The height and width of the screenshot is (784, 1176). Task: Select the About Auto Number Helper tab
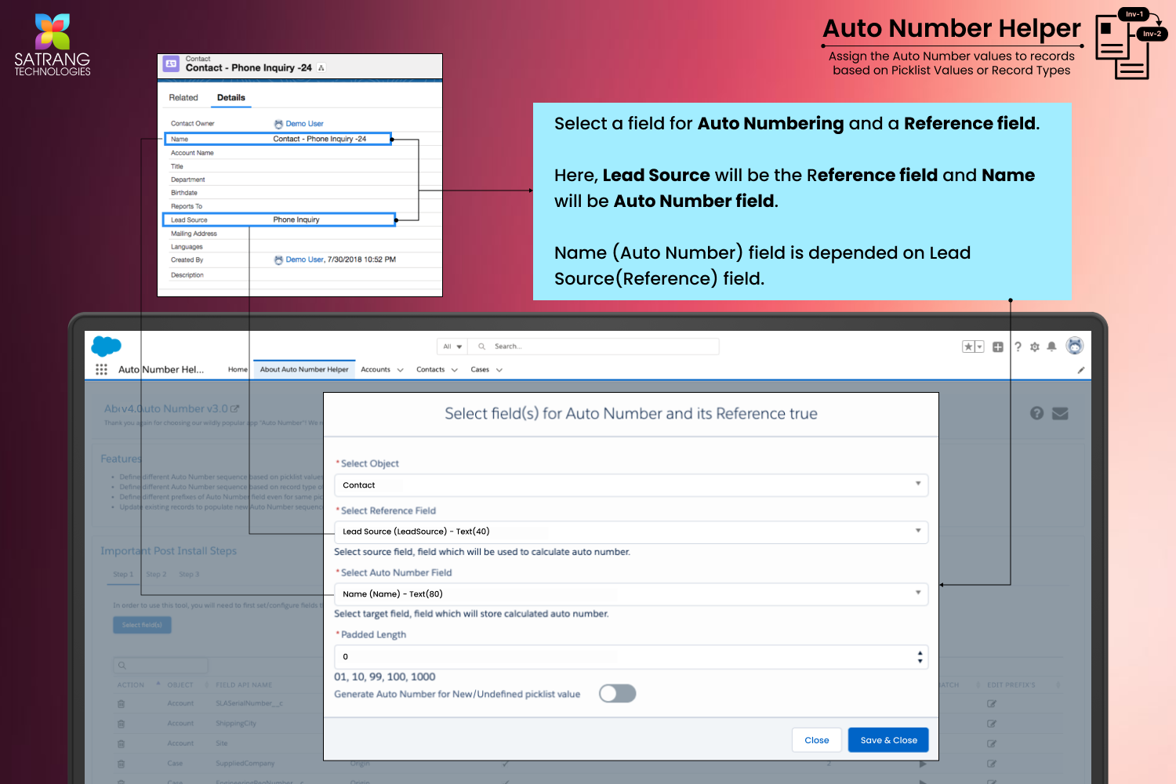[304, 369]
